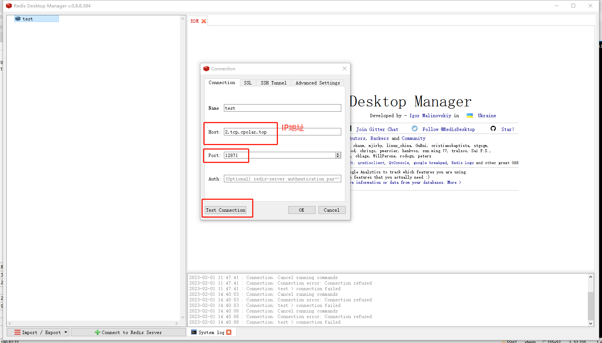Select the 11:47:41 'Connection refused' log line
Image resolution: width=602 pixels, height=343 pixels.
coord(281,283)
